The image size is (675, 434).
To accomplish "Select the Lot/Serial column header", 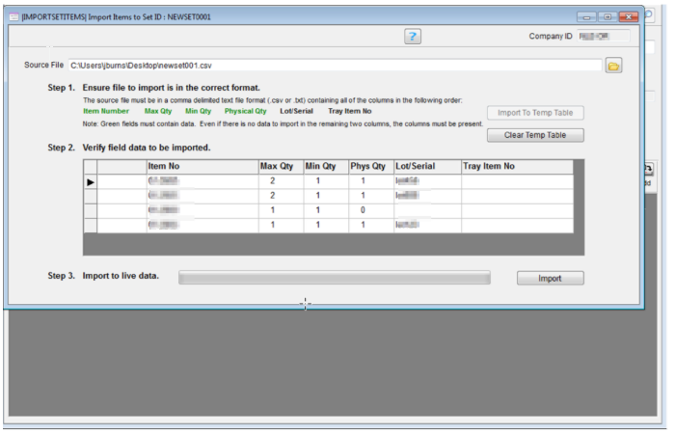I will tap(425, 167).
